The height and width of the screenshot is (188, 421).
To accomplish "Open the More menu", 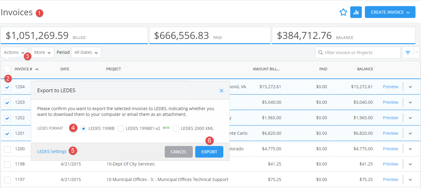I will click(42, 52).
